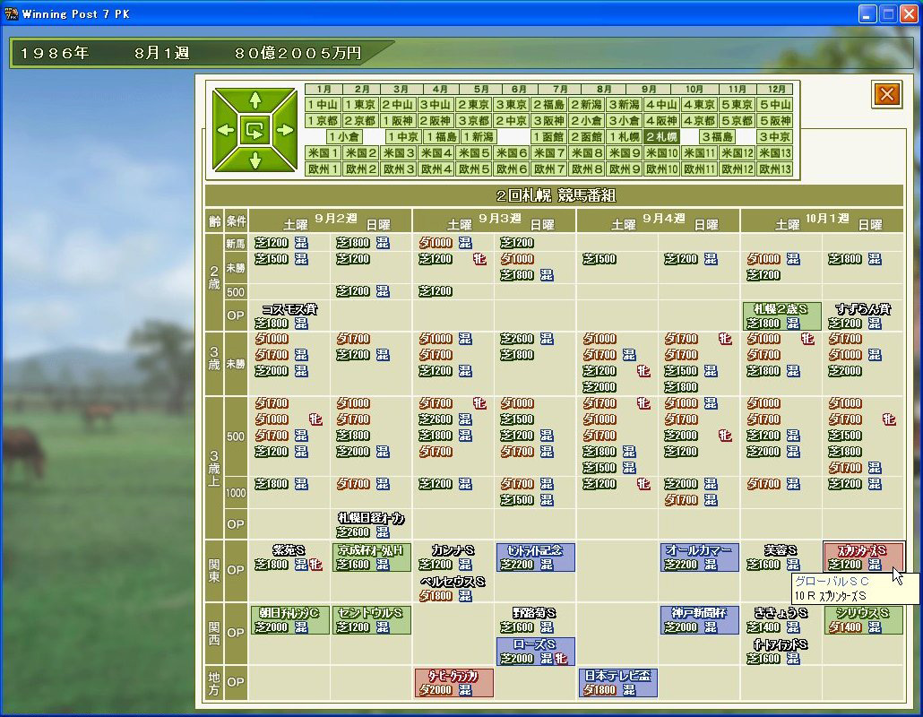This screenshot has height=717, width=923.
Task: Switch to the 1札幌 meeting tab
Action: [x=624, y=137]
